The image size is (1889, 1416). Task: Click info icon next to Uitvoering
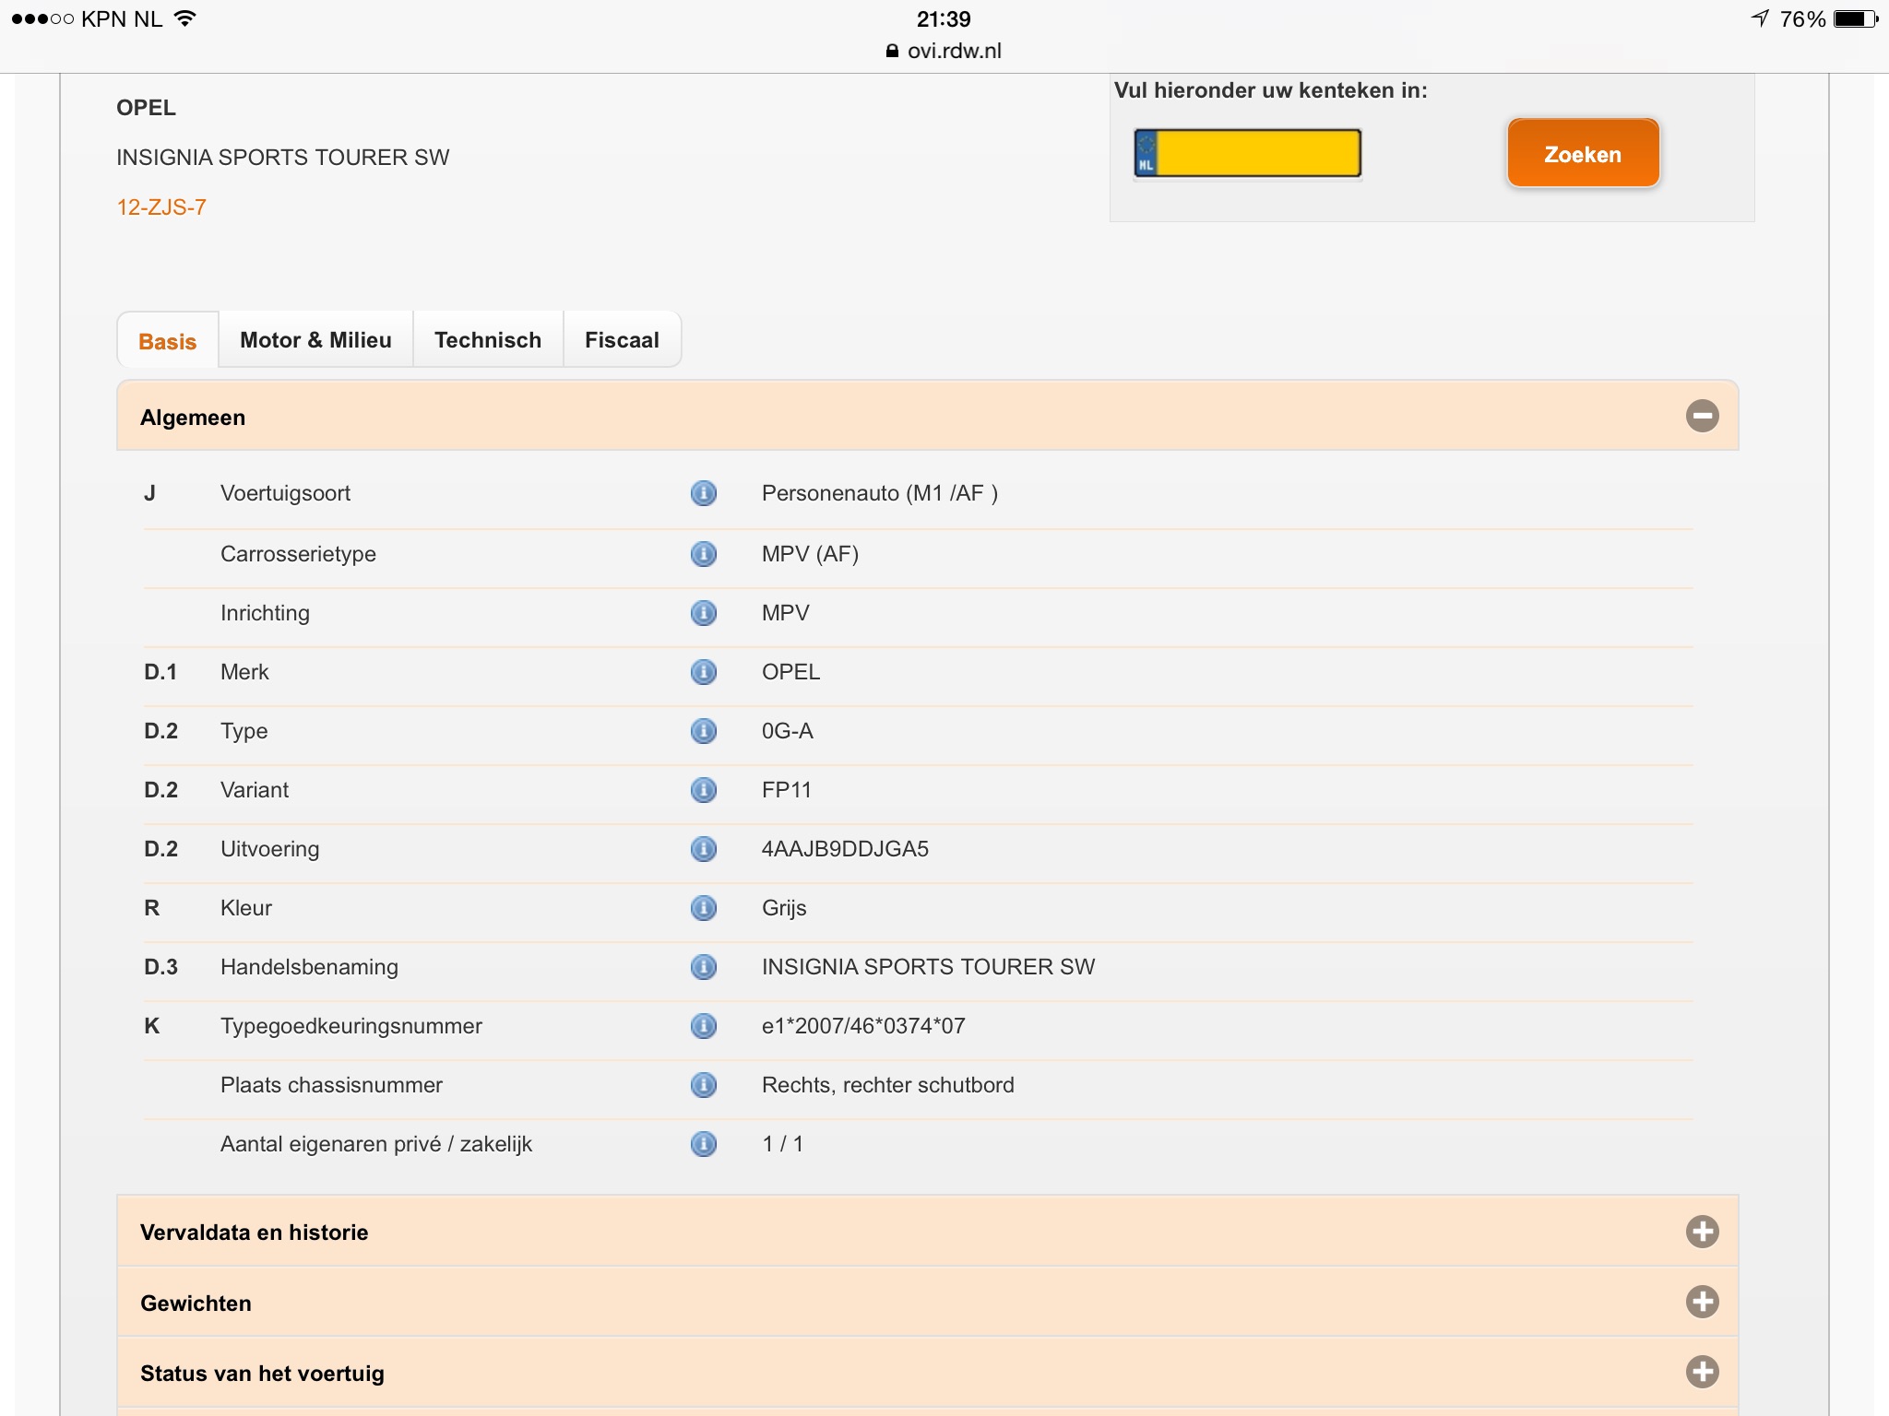pos(703,849)
